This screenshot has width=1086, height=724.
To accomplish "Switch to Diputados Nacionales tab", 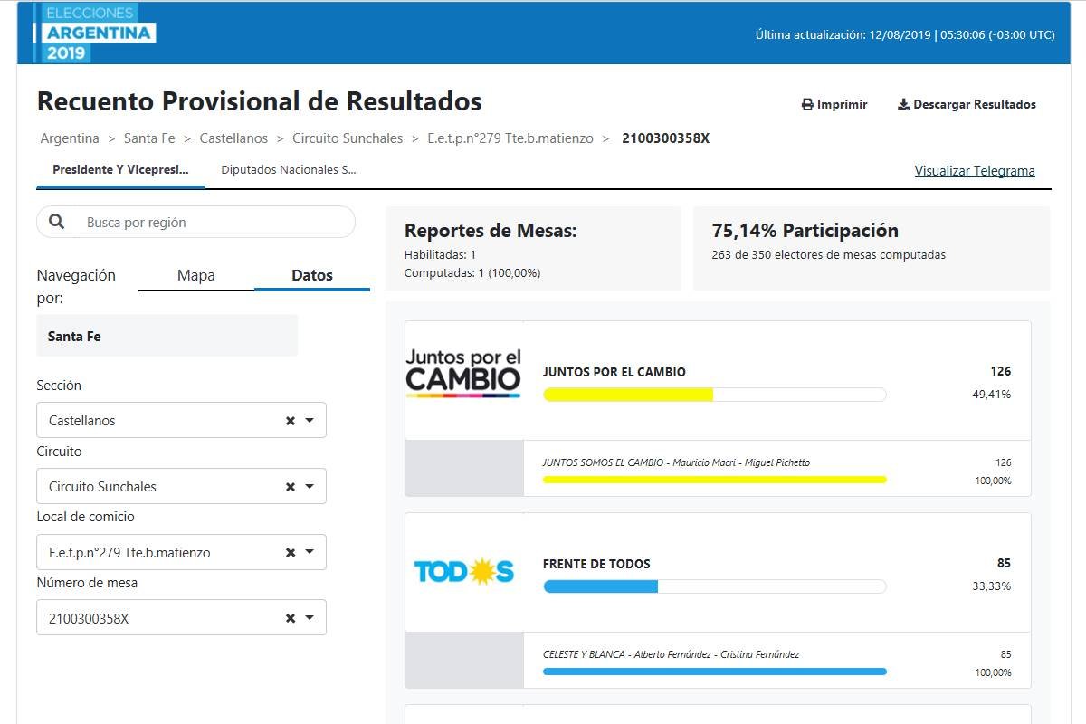I will [289, 169].
